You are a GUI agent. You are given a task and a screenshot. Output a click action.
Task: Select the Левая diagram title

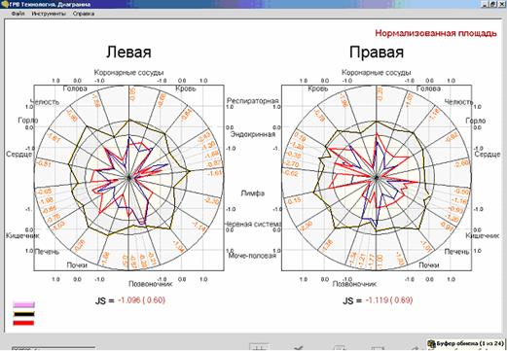128,52
